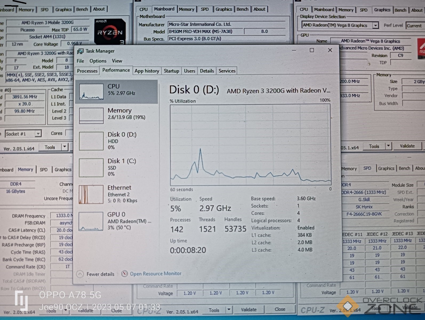Screen dimensions: 425x320
Task: Minimize the Task Manager window
Action: [x=294, y=50]
